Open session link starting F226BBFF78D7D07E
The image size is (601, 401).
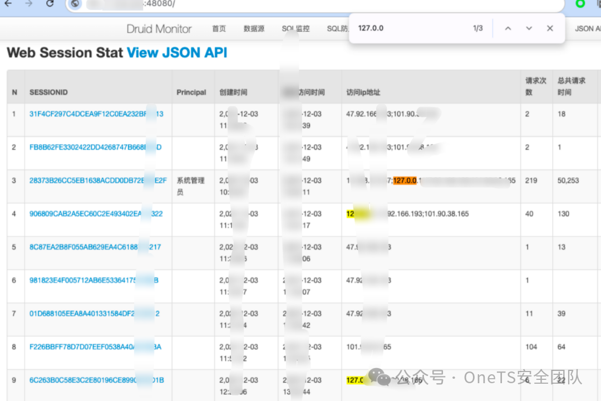pos(96,347)
